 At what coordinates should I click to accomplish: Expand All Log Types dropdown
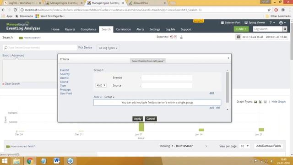tap(108, 48)
